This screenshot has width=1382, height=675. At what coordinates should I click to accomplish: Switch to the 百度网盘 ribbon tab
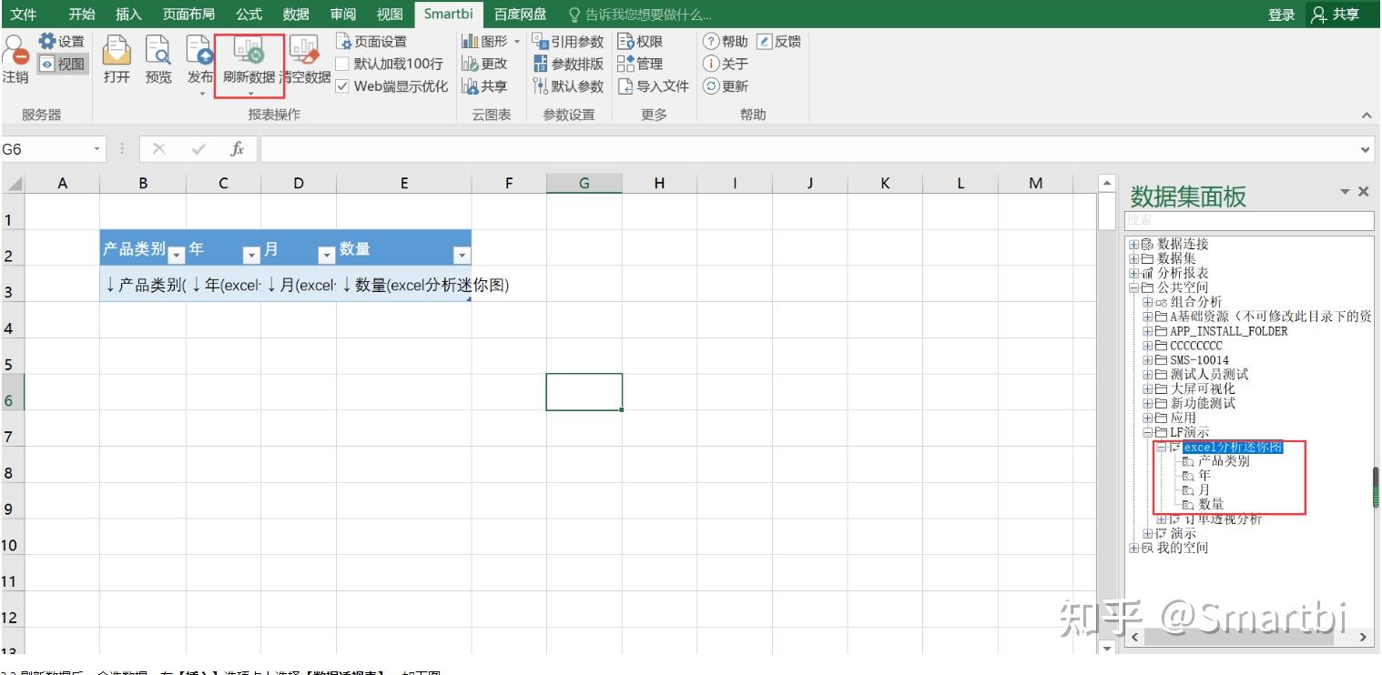tap(520, 14)
